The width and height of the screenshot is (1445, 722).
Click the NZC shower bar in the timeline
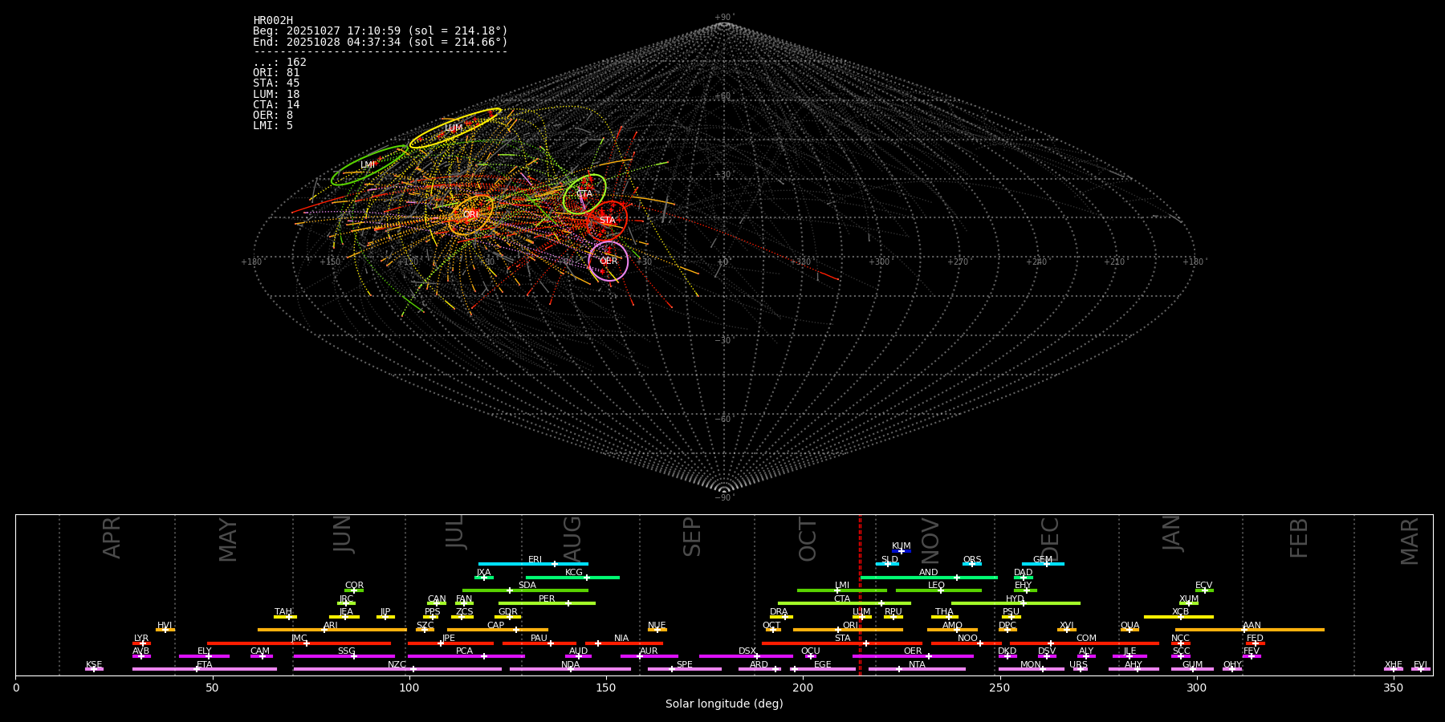point(397,669)
